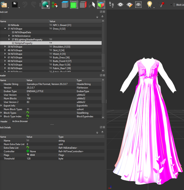Switch to the Archive Browser tab
184x190 pixels.
point(20,121)
